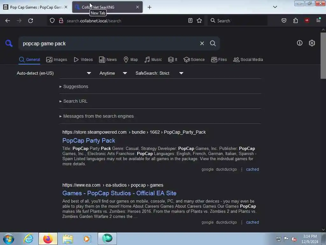Switch to the News category

[108, 60]
